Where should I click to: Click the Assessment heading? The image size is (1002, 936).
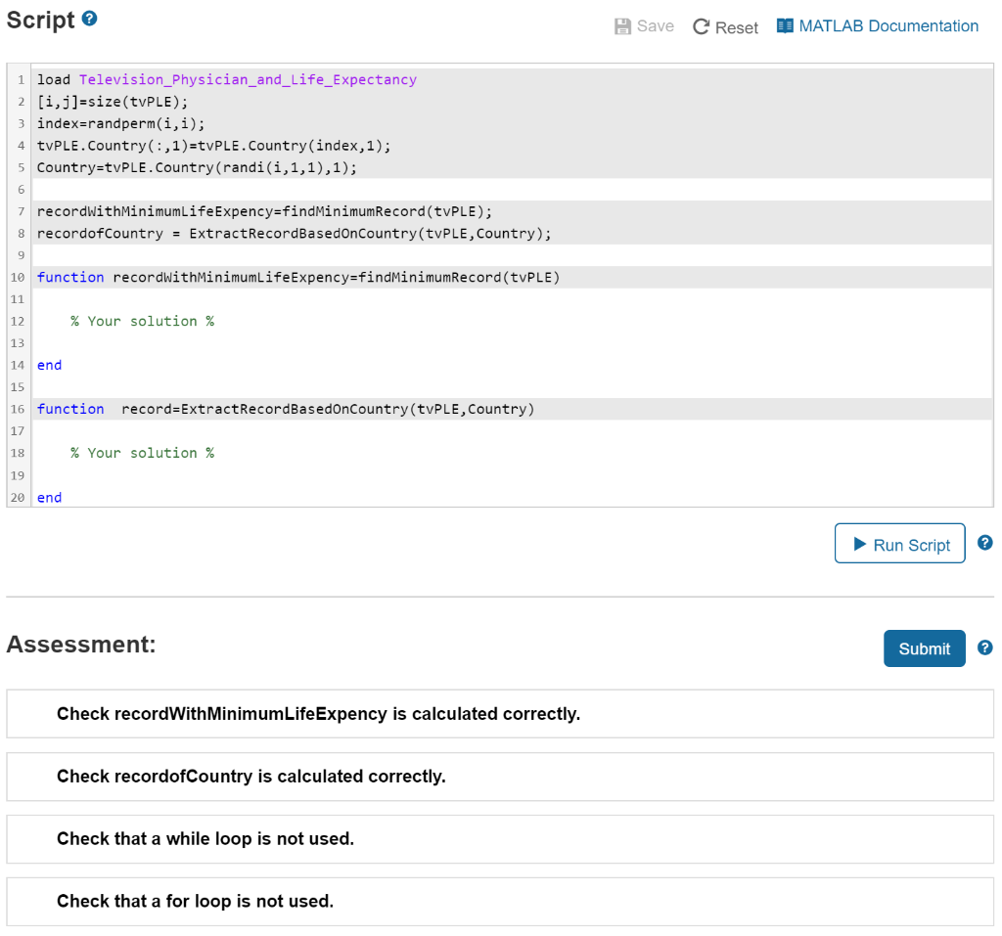81,644
